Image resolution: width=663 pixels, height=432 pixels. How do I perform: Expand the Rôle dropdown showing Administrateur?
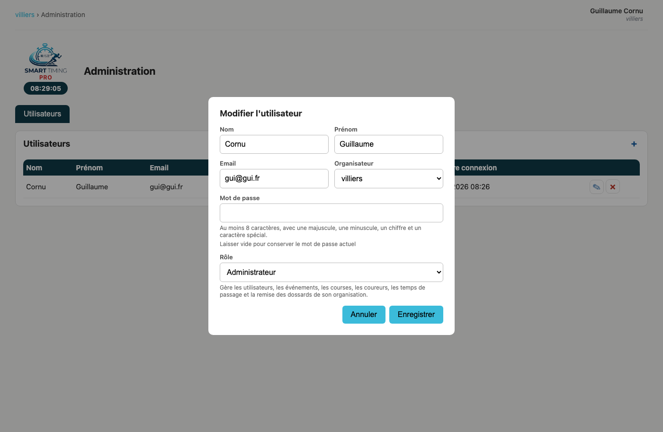click(331, 273)
